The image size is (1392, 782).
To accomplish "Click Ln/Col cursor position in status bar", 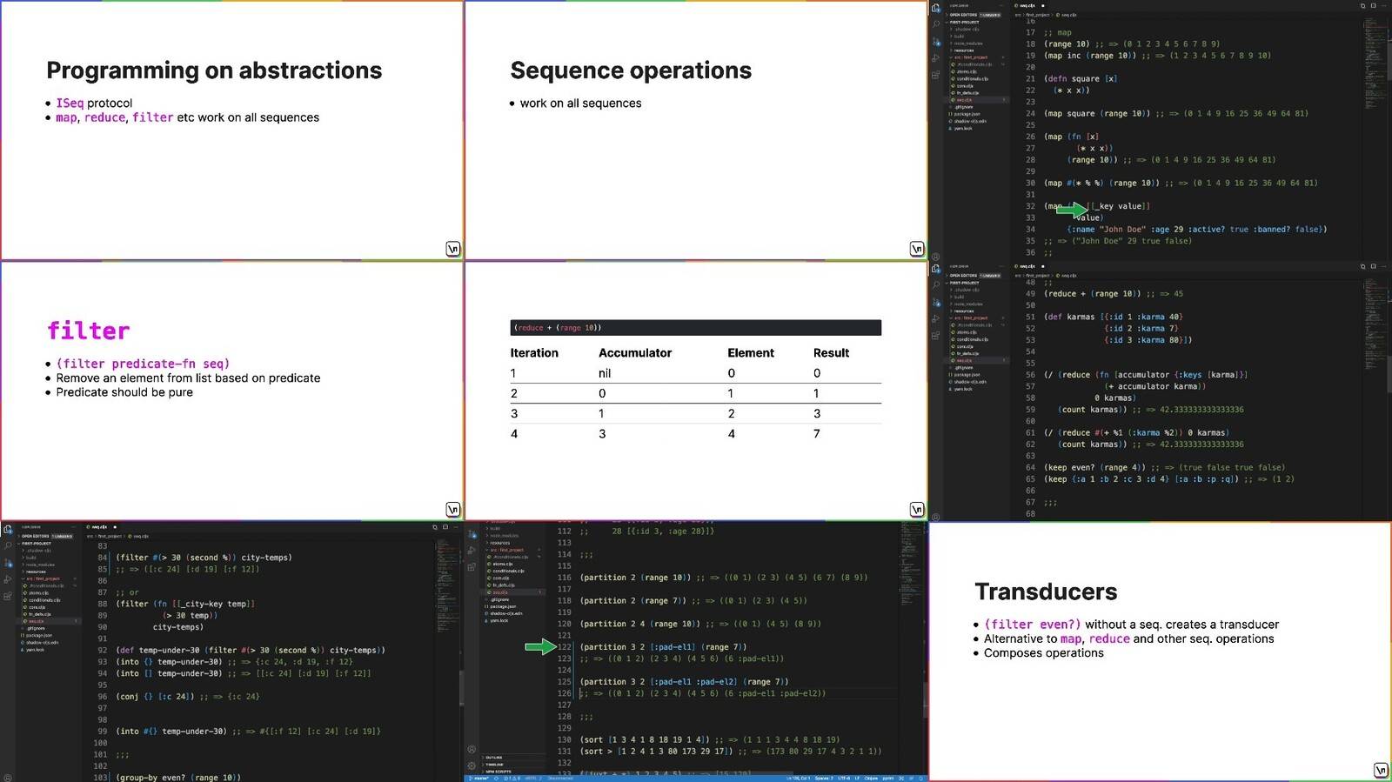I will pyautogui.click(x=799, y=778).
